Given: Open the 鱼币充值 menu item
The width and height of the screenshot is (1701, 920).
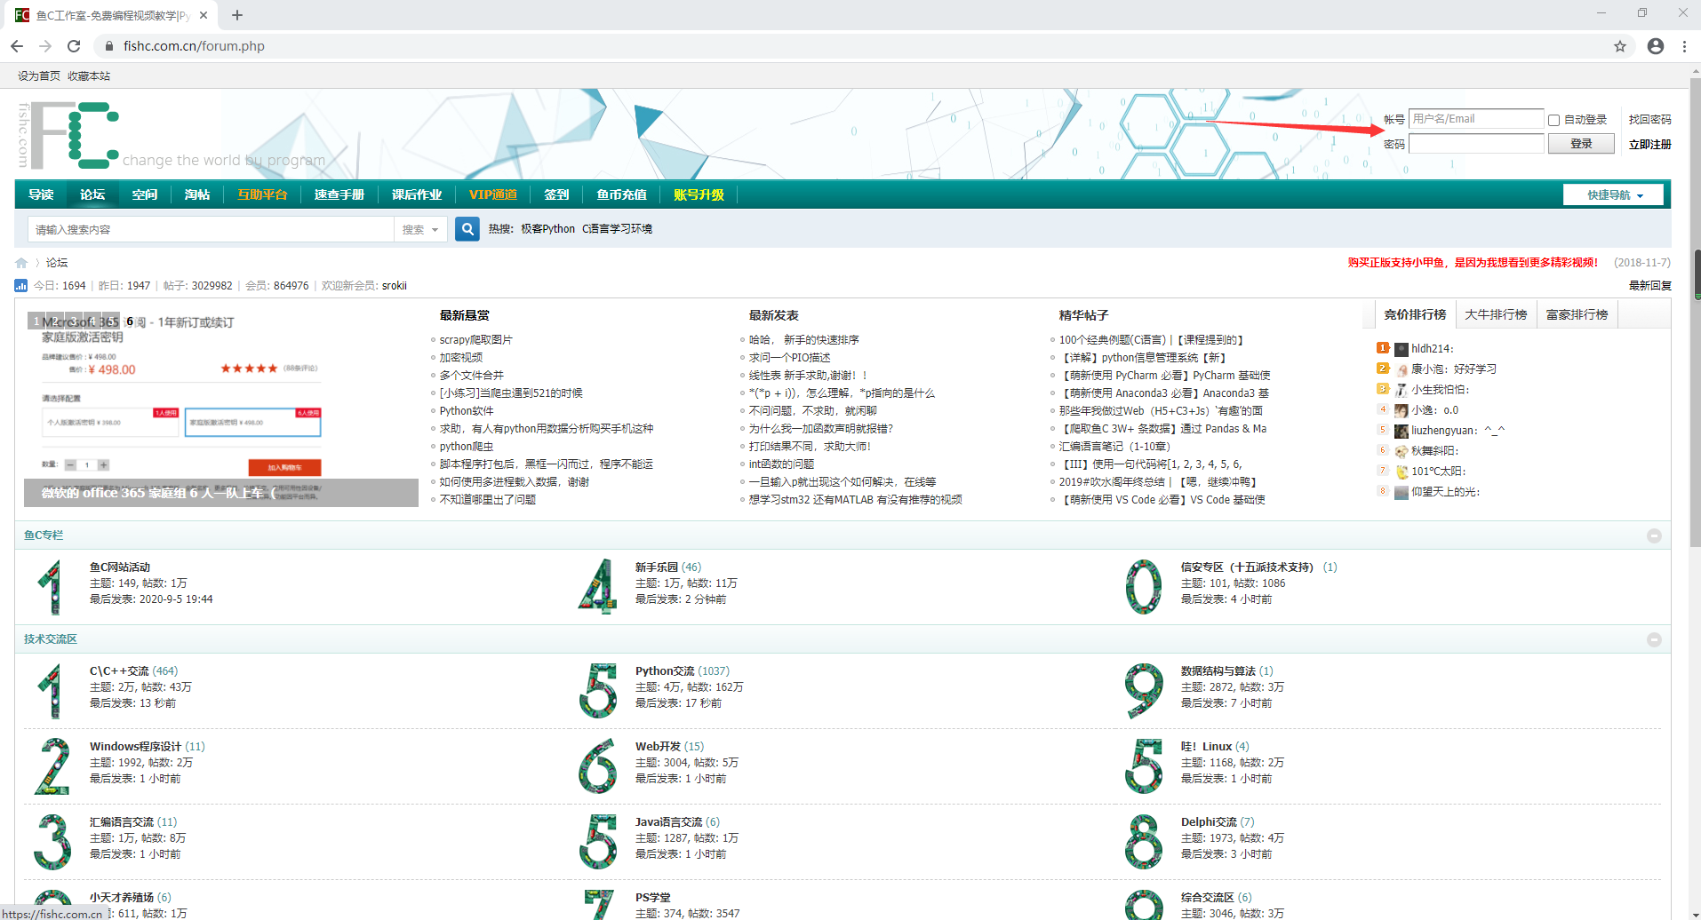Looking at the screenshot, I should (x=621, y=194).
